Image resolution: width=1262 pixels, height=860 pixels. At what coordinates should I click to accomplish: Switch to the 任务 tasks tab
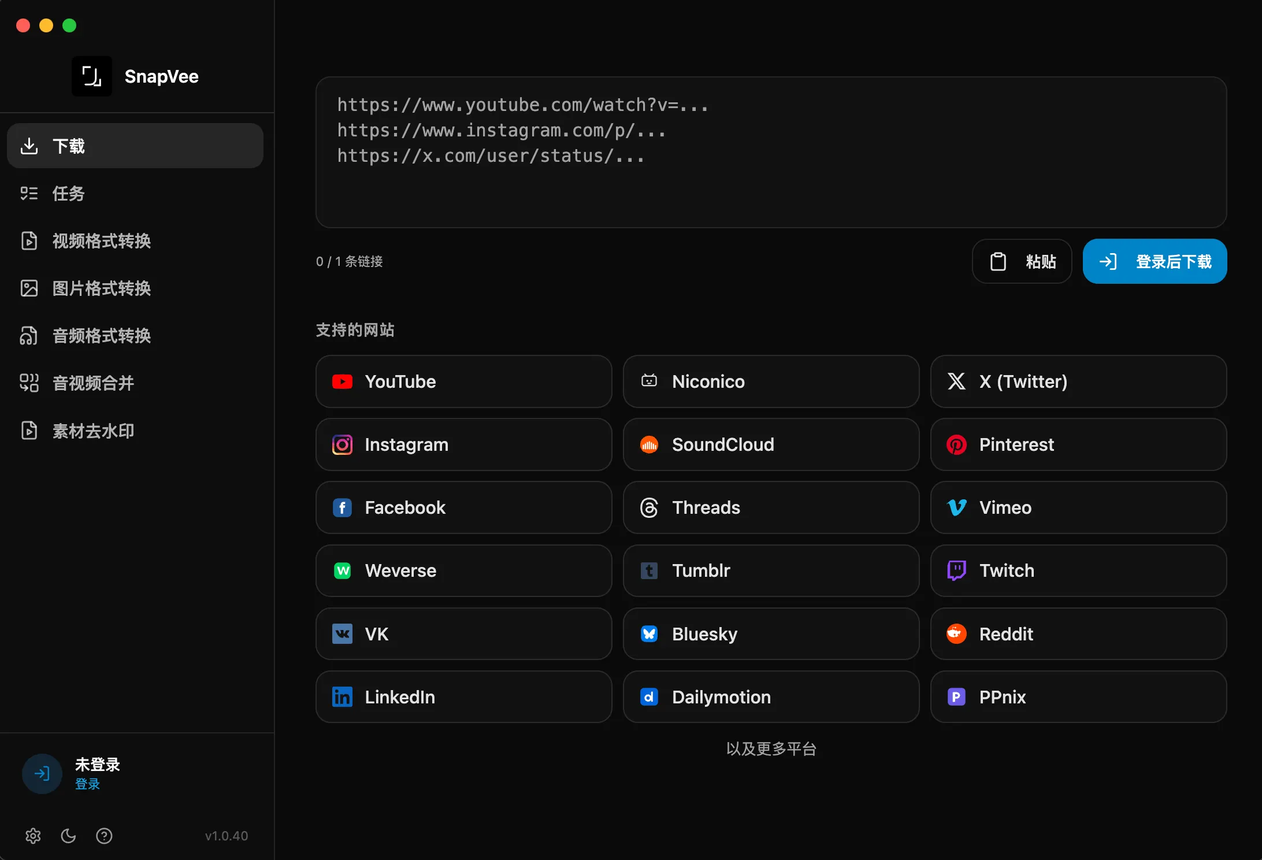click(x=135, y=193)
